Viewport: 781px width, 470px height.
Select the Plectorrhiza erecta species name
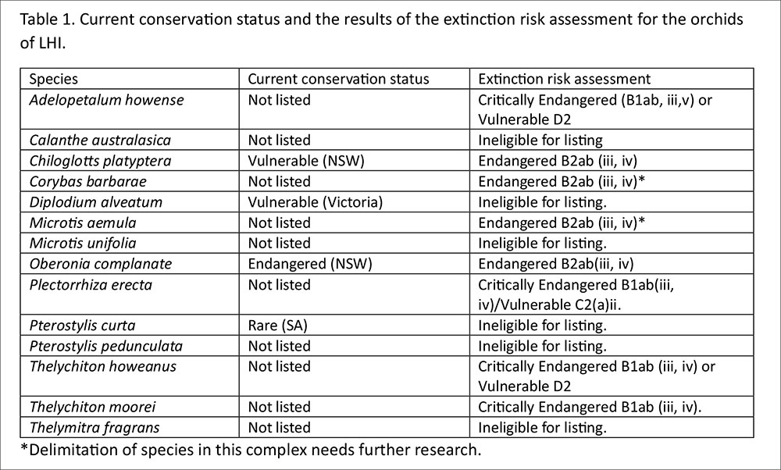[x=91, y=284]
